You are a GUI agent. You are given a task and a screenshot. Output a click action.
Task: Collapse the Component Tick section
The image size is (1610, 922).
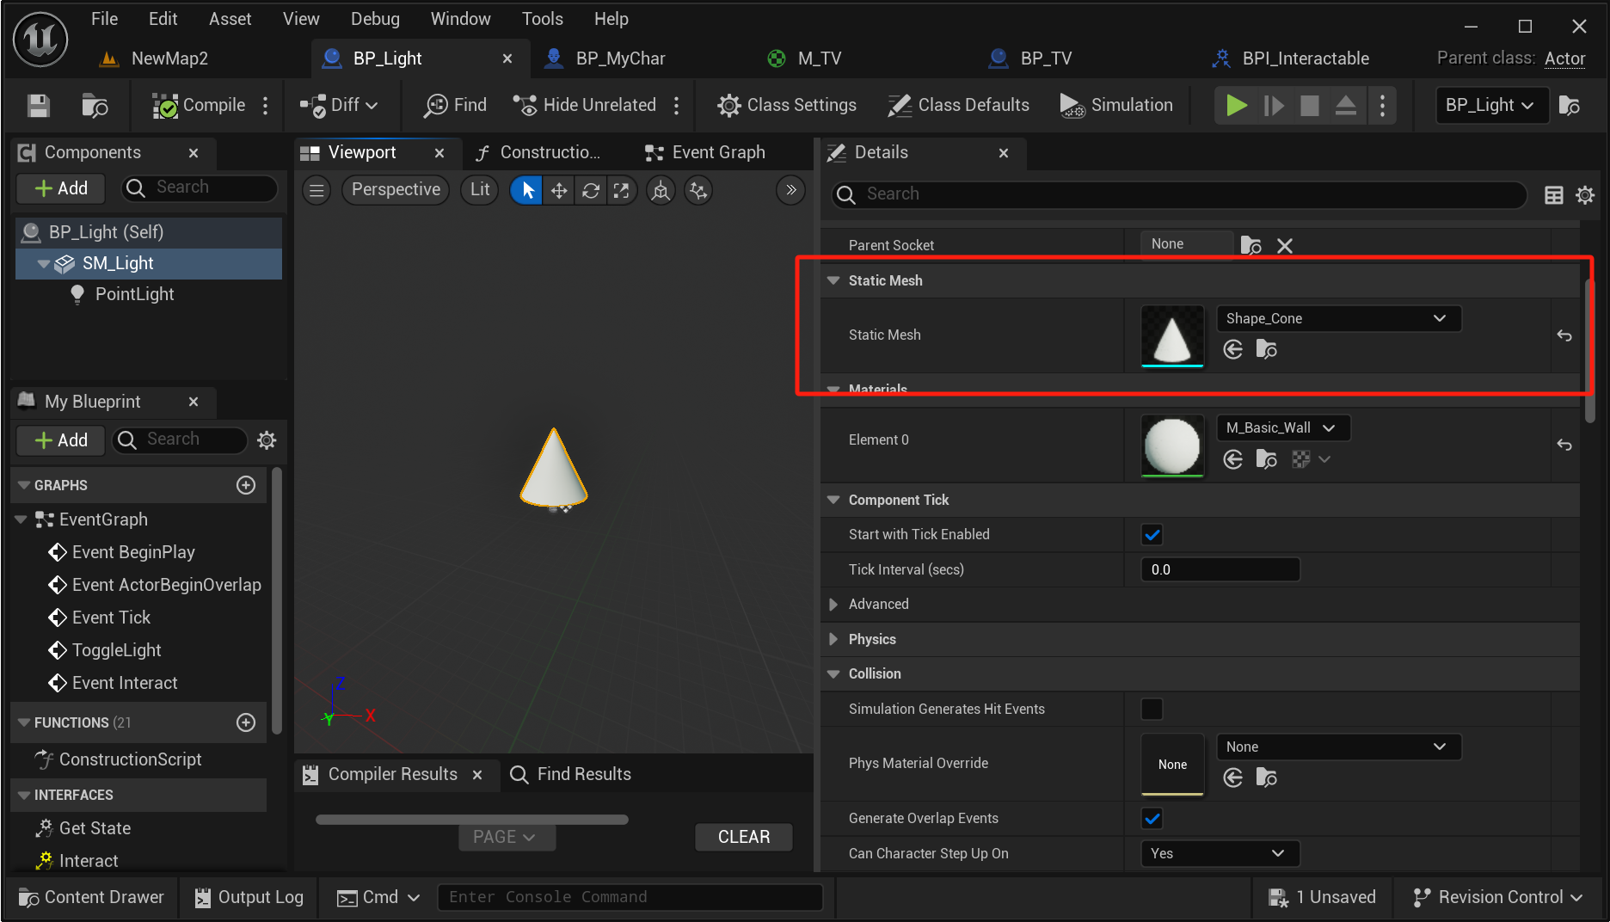point(833,500)
